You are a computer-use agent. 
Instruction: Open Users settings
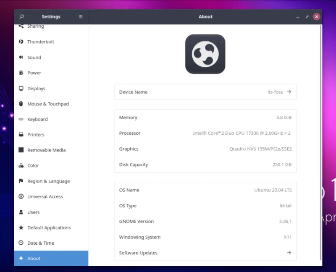click(x=51, y=212)
